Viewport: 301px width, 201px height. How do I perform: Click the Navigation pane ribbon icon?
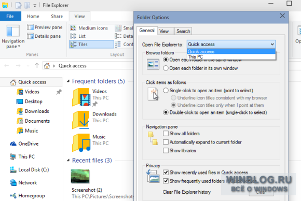tap(13, 31)
